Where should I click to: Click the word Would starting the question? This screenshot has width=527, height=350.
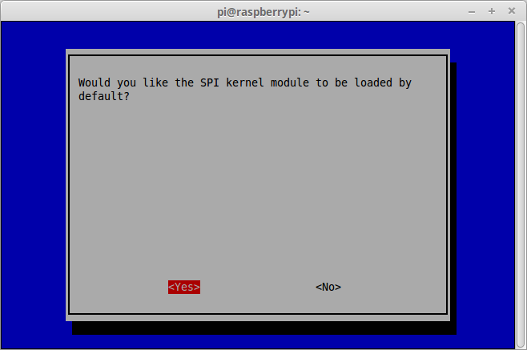(x=95, y=82)
